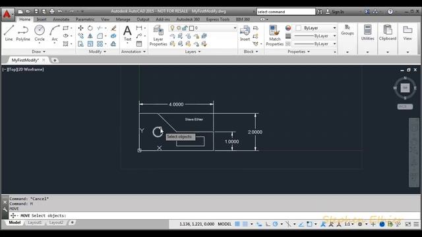Click the search command input field
422x237 pixels.
286,12
